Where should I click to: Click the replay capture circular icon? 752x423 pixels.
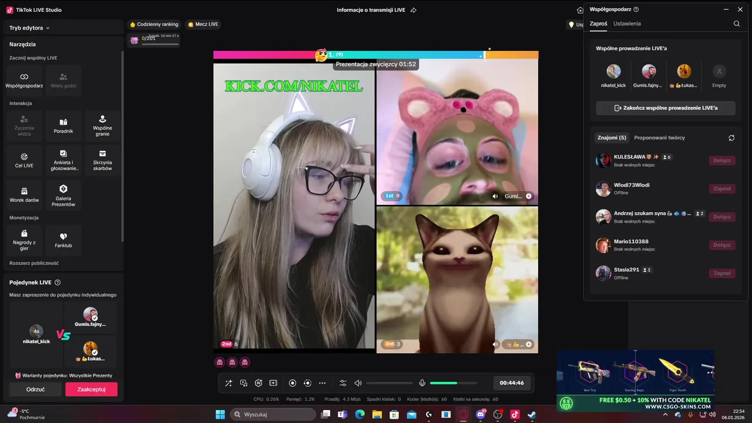pos(307,383)
